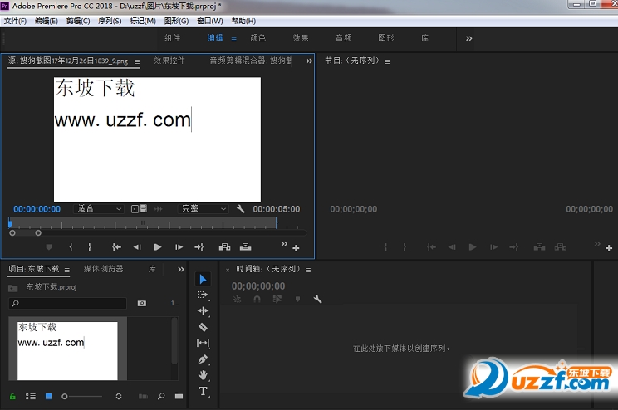Play the source monitor clip
618x410 pixels.
[158, 247]
